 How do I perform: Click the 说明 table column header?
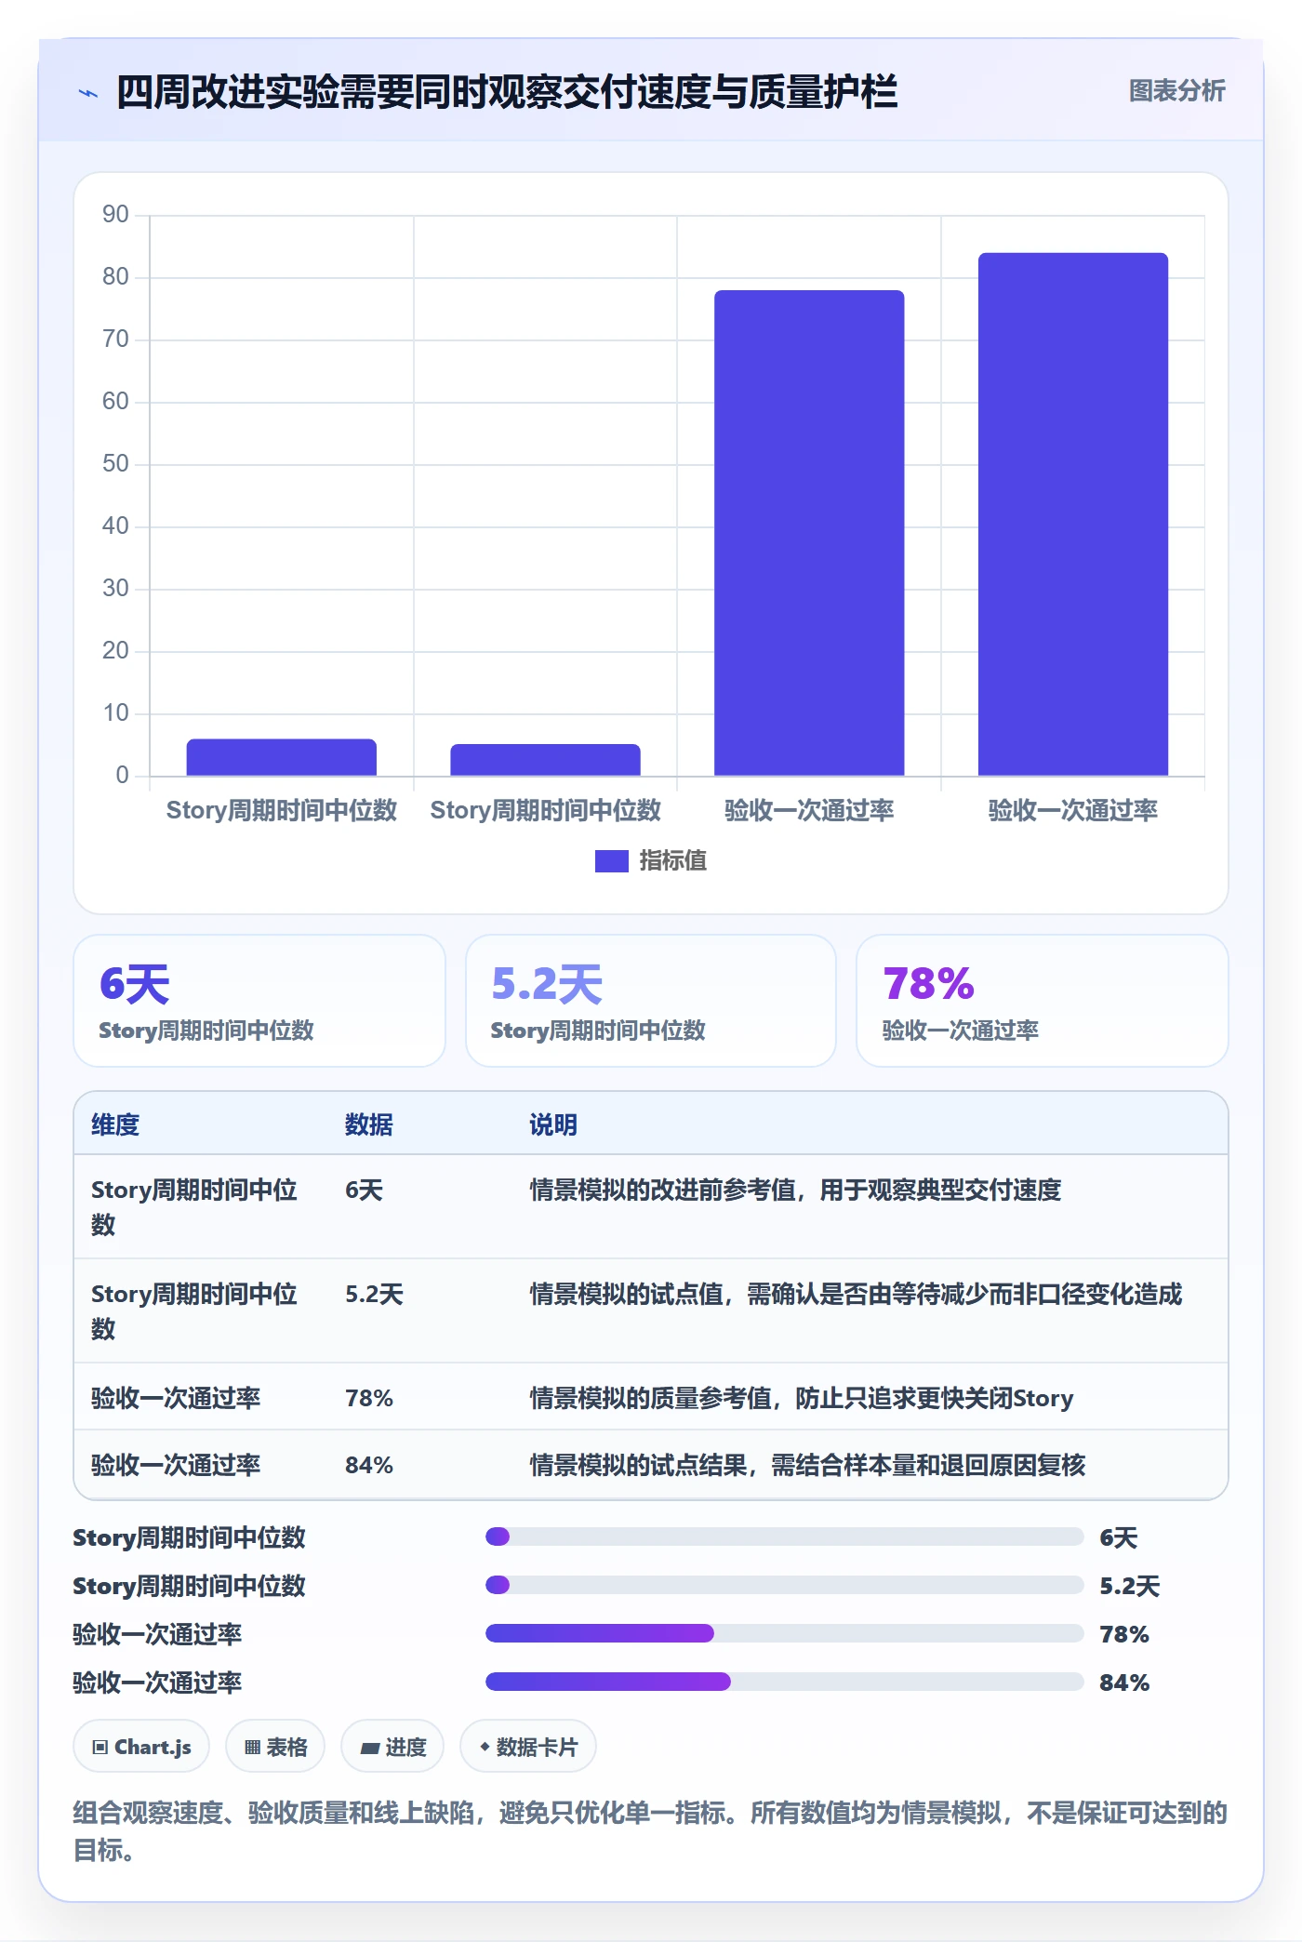(553, 1124)
